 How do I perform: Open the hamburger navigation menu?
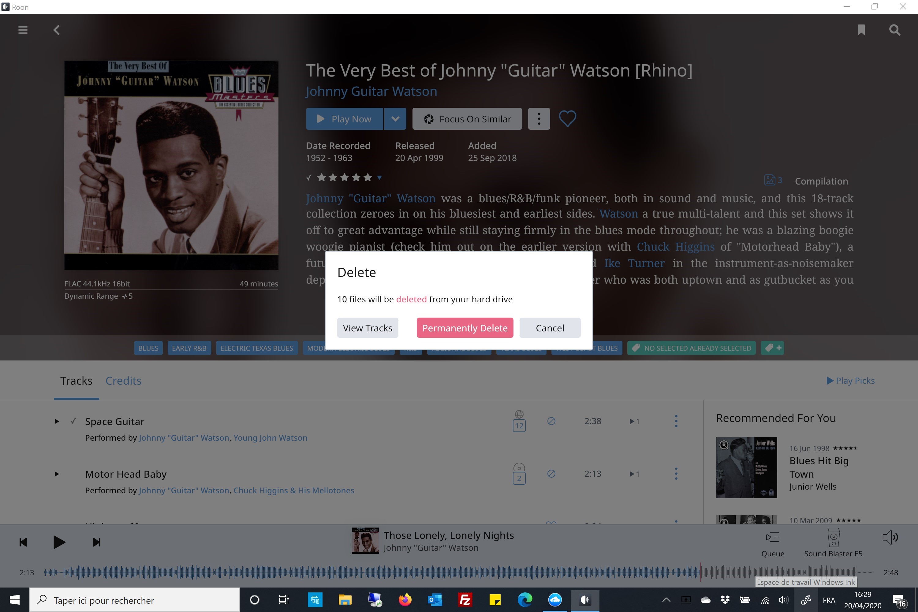[x=23, y=30]
